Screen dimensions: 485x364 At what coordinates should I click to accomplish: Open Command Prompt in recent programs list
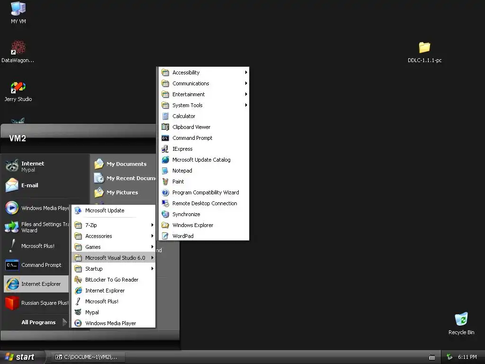coord(36,265)
